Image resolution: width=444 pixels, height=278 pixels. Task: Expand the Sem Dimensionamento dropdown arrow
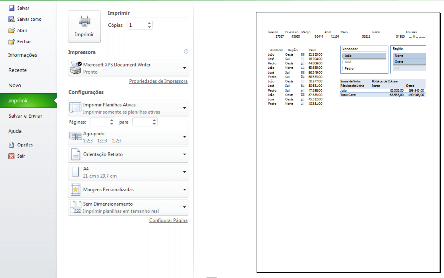tap(185, 207)
